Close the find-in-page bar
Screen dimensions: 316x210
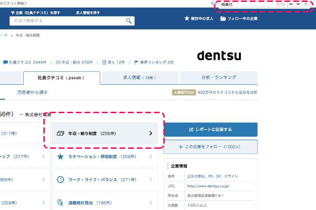(x=306, y=4)
